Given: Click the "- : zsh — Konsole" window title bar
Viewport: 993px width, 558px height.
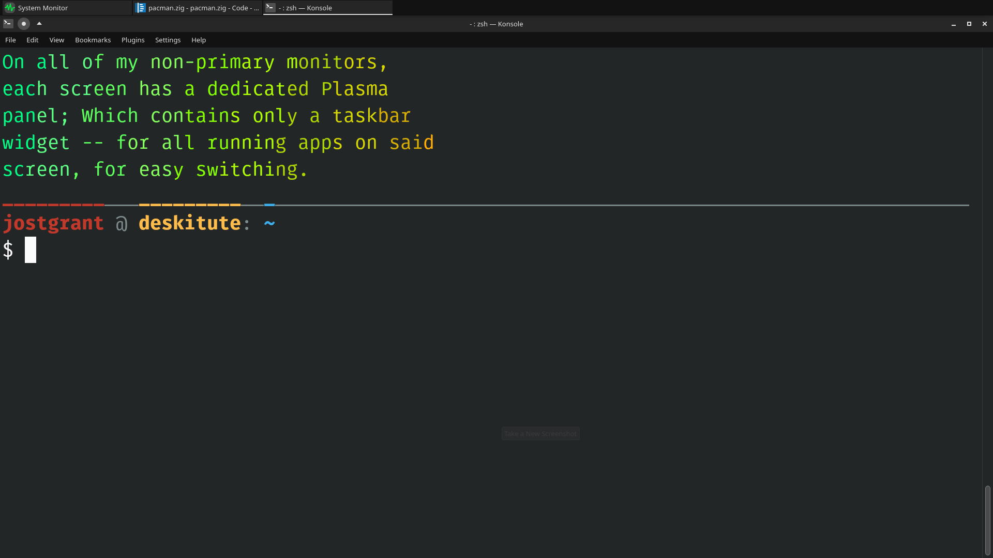Looking at the screenshot, I should point(496,24).
